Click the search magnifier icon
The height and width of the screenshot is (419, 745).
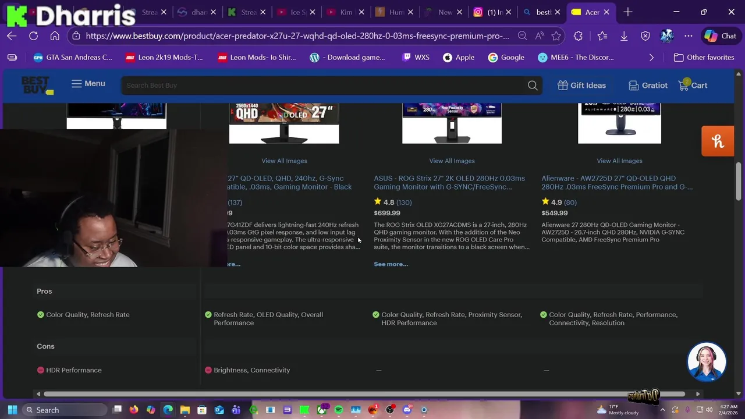(533, 86)
